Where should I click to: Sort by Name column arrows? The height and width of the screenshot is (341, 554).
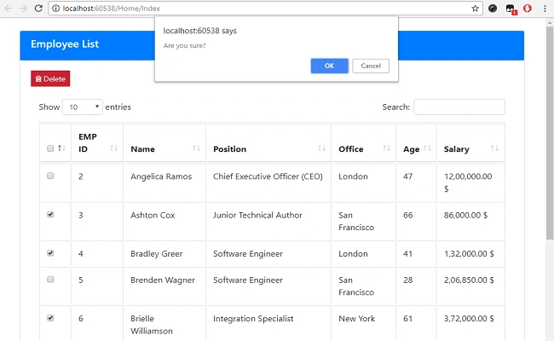tap(196, 148)
